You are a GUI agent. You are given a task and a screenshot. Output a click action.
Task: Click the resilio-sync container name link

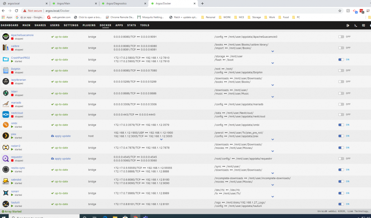18,168
